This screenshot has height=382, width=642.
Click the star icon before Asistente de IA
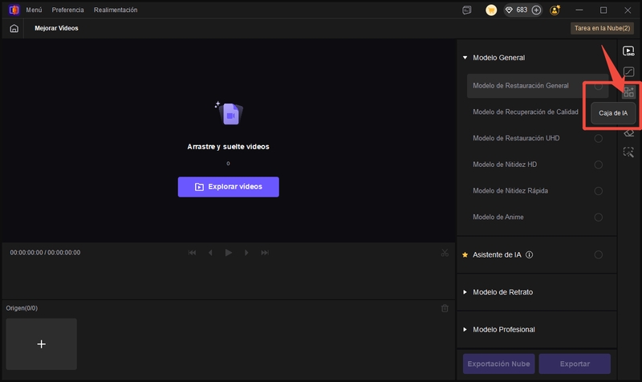tap(465, 254)
